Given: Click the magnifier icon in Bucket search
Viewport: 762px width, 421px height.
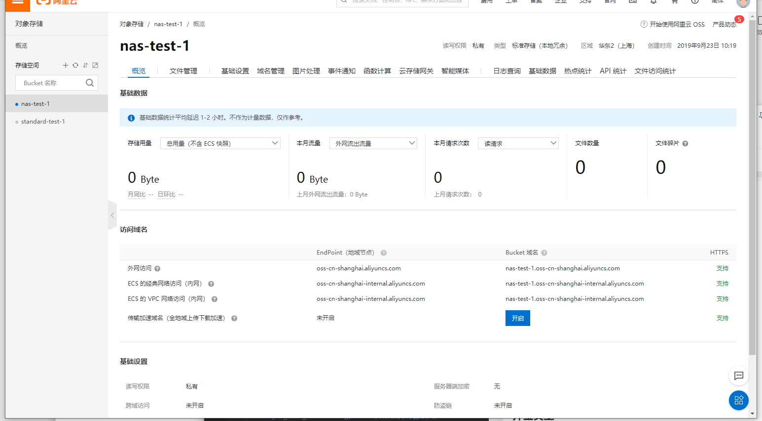Looking at the screenshot, I should click(x=90, y=83).
